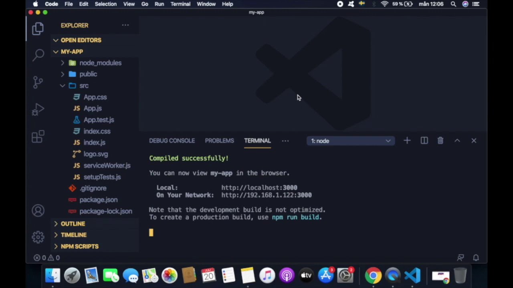Open App.css file

(95, 97)
